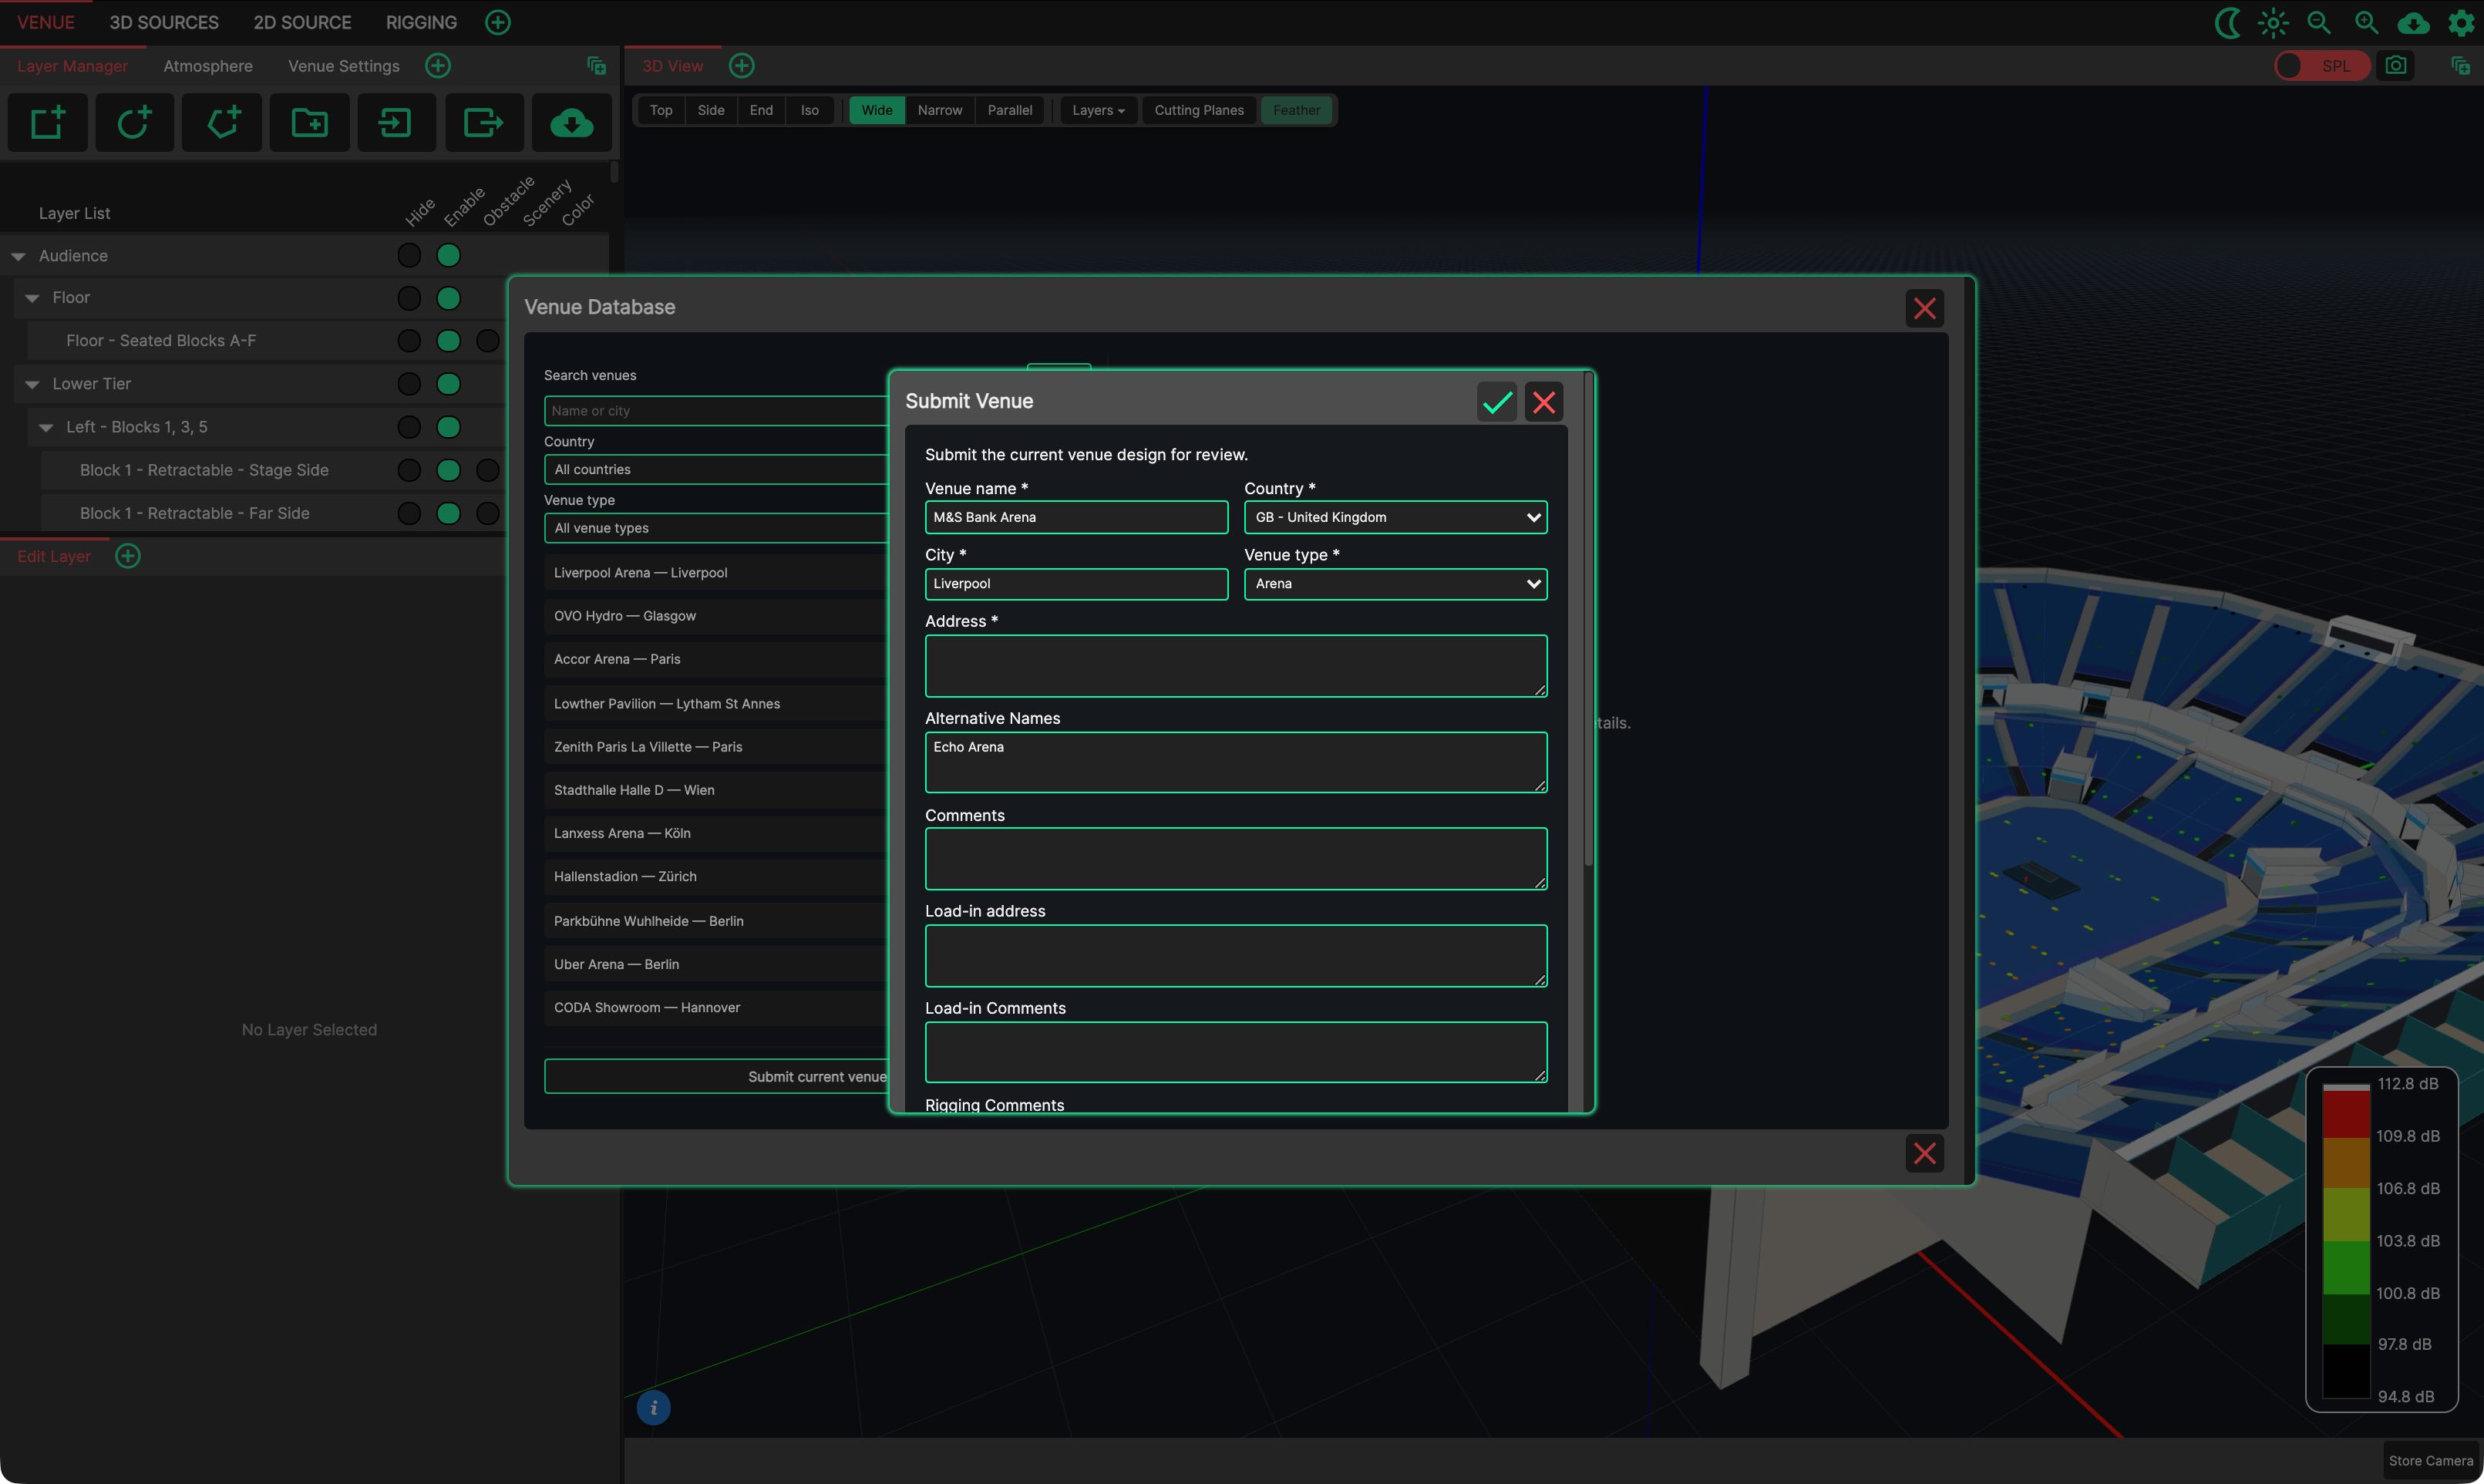The width and height of the screenshot is (2484, 1484).
Task: Toggle Enable for Lower Tier layer
Action: click(x=448, y=384)
